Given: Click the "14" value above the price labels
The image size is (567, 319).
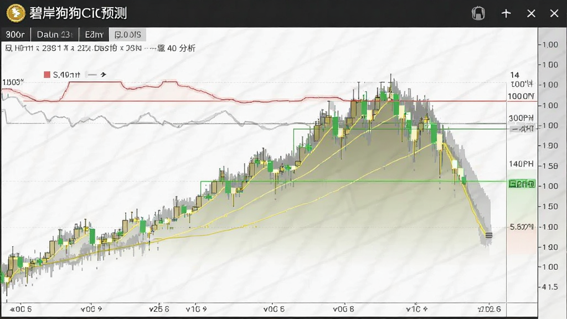Looking at the screenshot, I should pos(514,75).
